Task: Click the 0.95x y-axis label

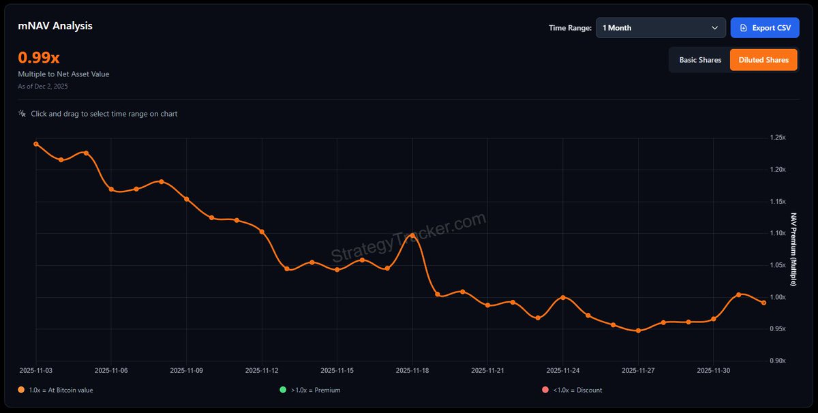Action: point(778,328)
